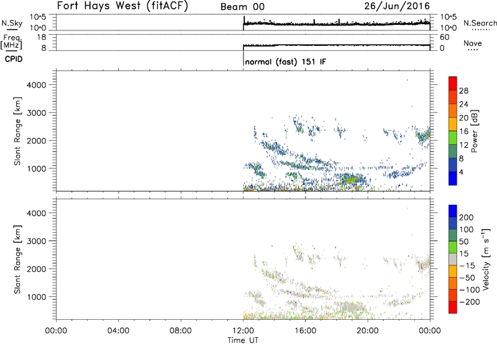Click the "Time UT" axis title
The height and width of the screenshot is (344, 497).
tap(243, 340)
